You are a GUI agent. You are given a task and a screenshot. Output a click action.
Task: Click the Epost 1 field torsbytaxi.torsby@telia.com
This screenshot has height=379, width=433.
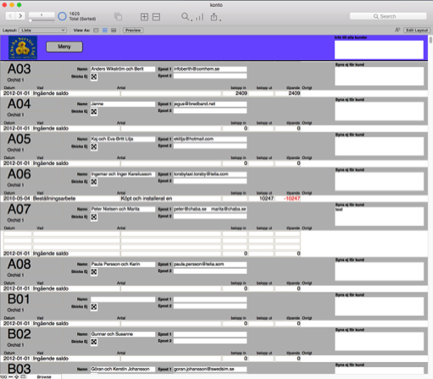coord(210,174)
